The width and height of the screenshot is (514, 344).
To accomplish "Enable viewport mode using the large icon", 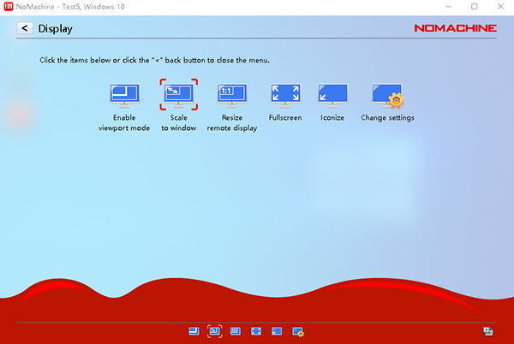I will [x=123, y=95].
